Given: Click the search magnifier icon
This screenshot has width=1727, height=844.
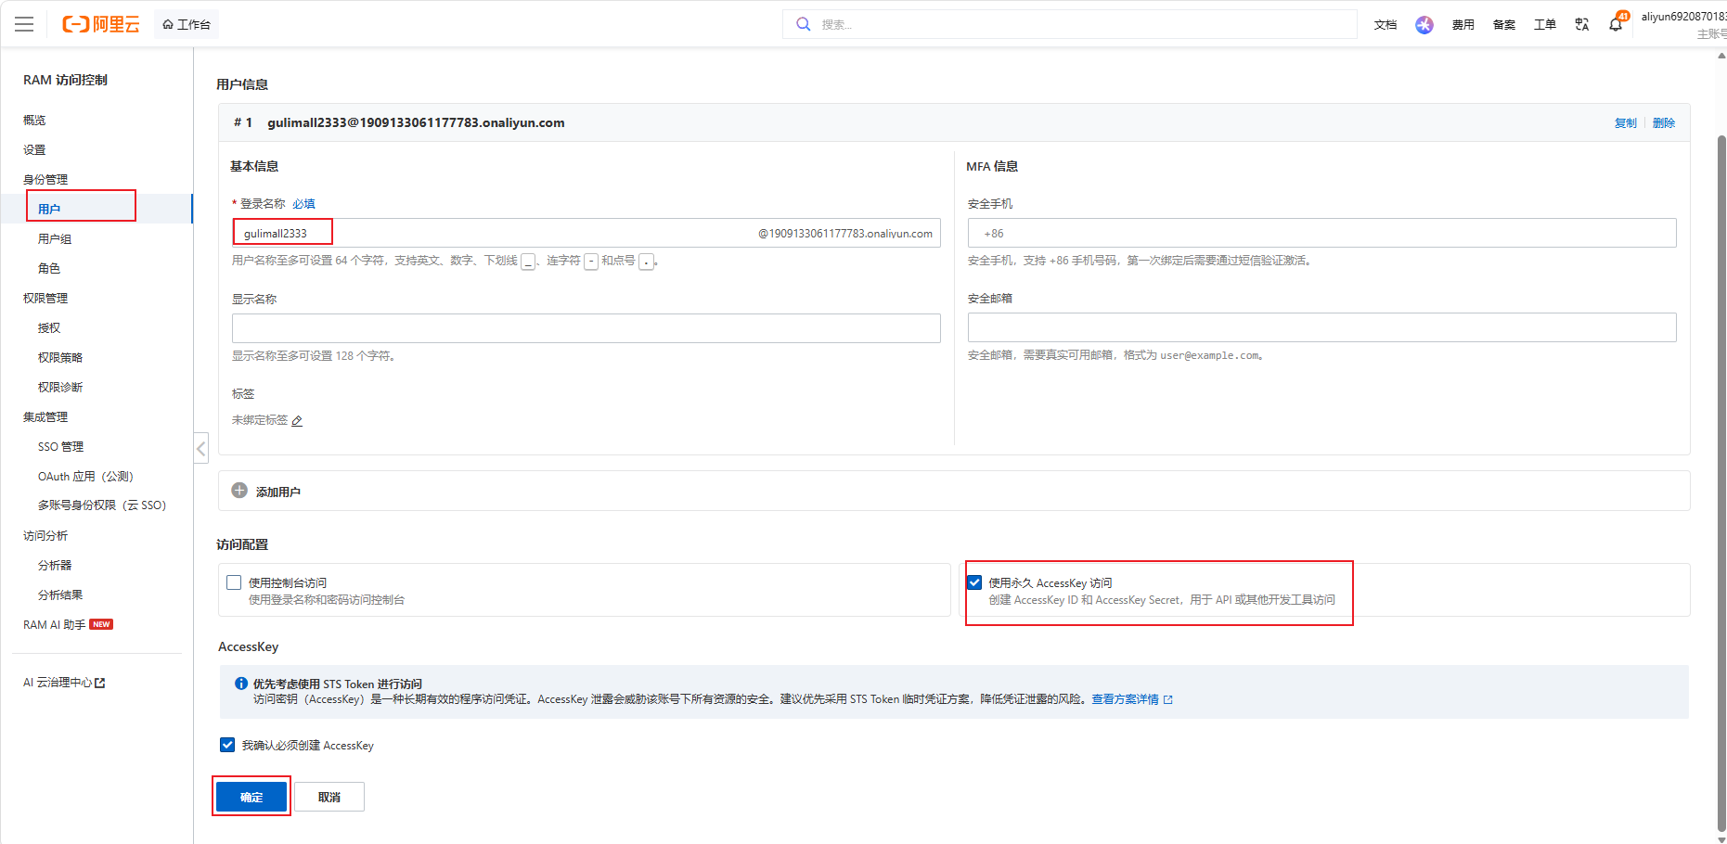Looking at the screenshot, I should point(804,24).
